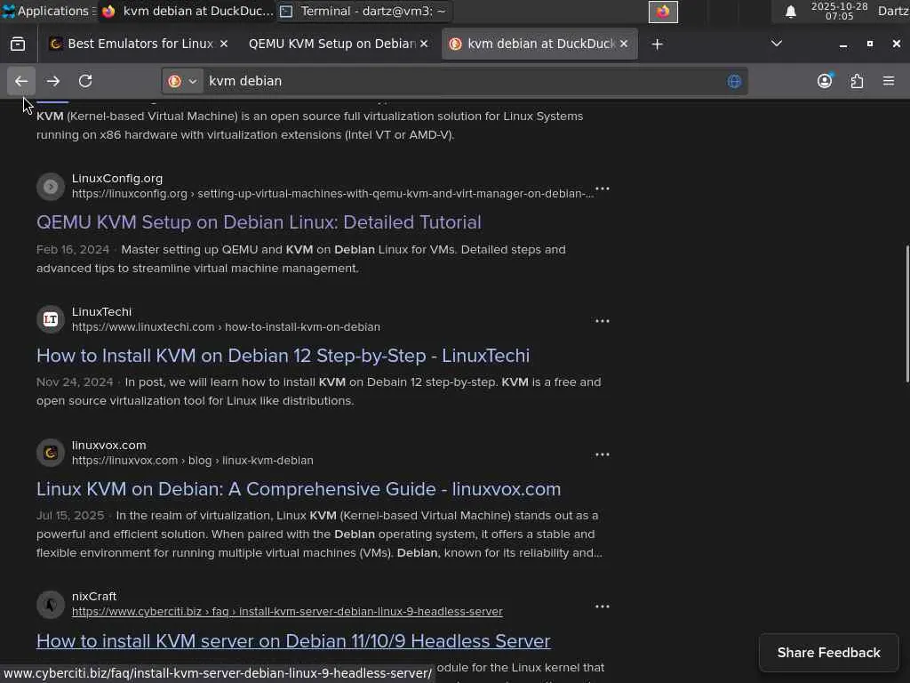This screenshot has height=683, width=910.
Task: Reload the current page
Action: pyautogui.click(x=85, y=81)
